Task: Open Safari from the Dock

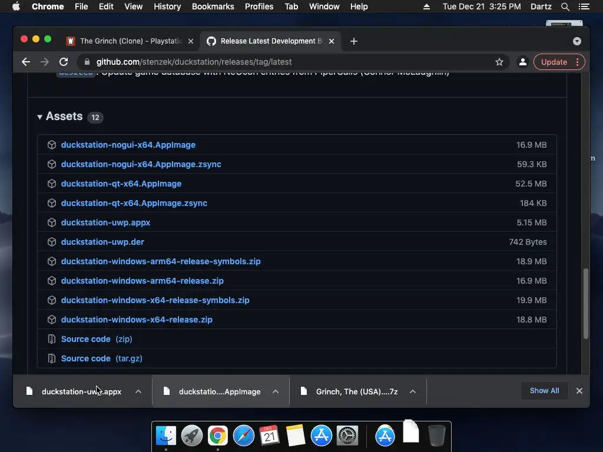Action: point(243,436)
